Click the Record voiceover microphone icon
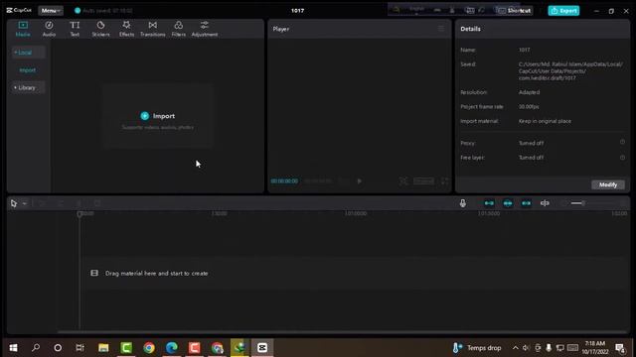This screenshot has height=357, width=636. tap(463, 203)
